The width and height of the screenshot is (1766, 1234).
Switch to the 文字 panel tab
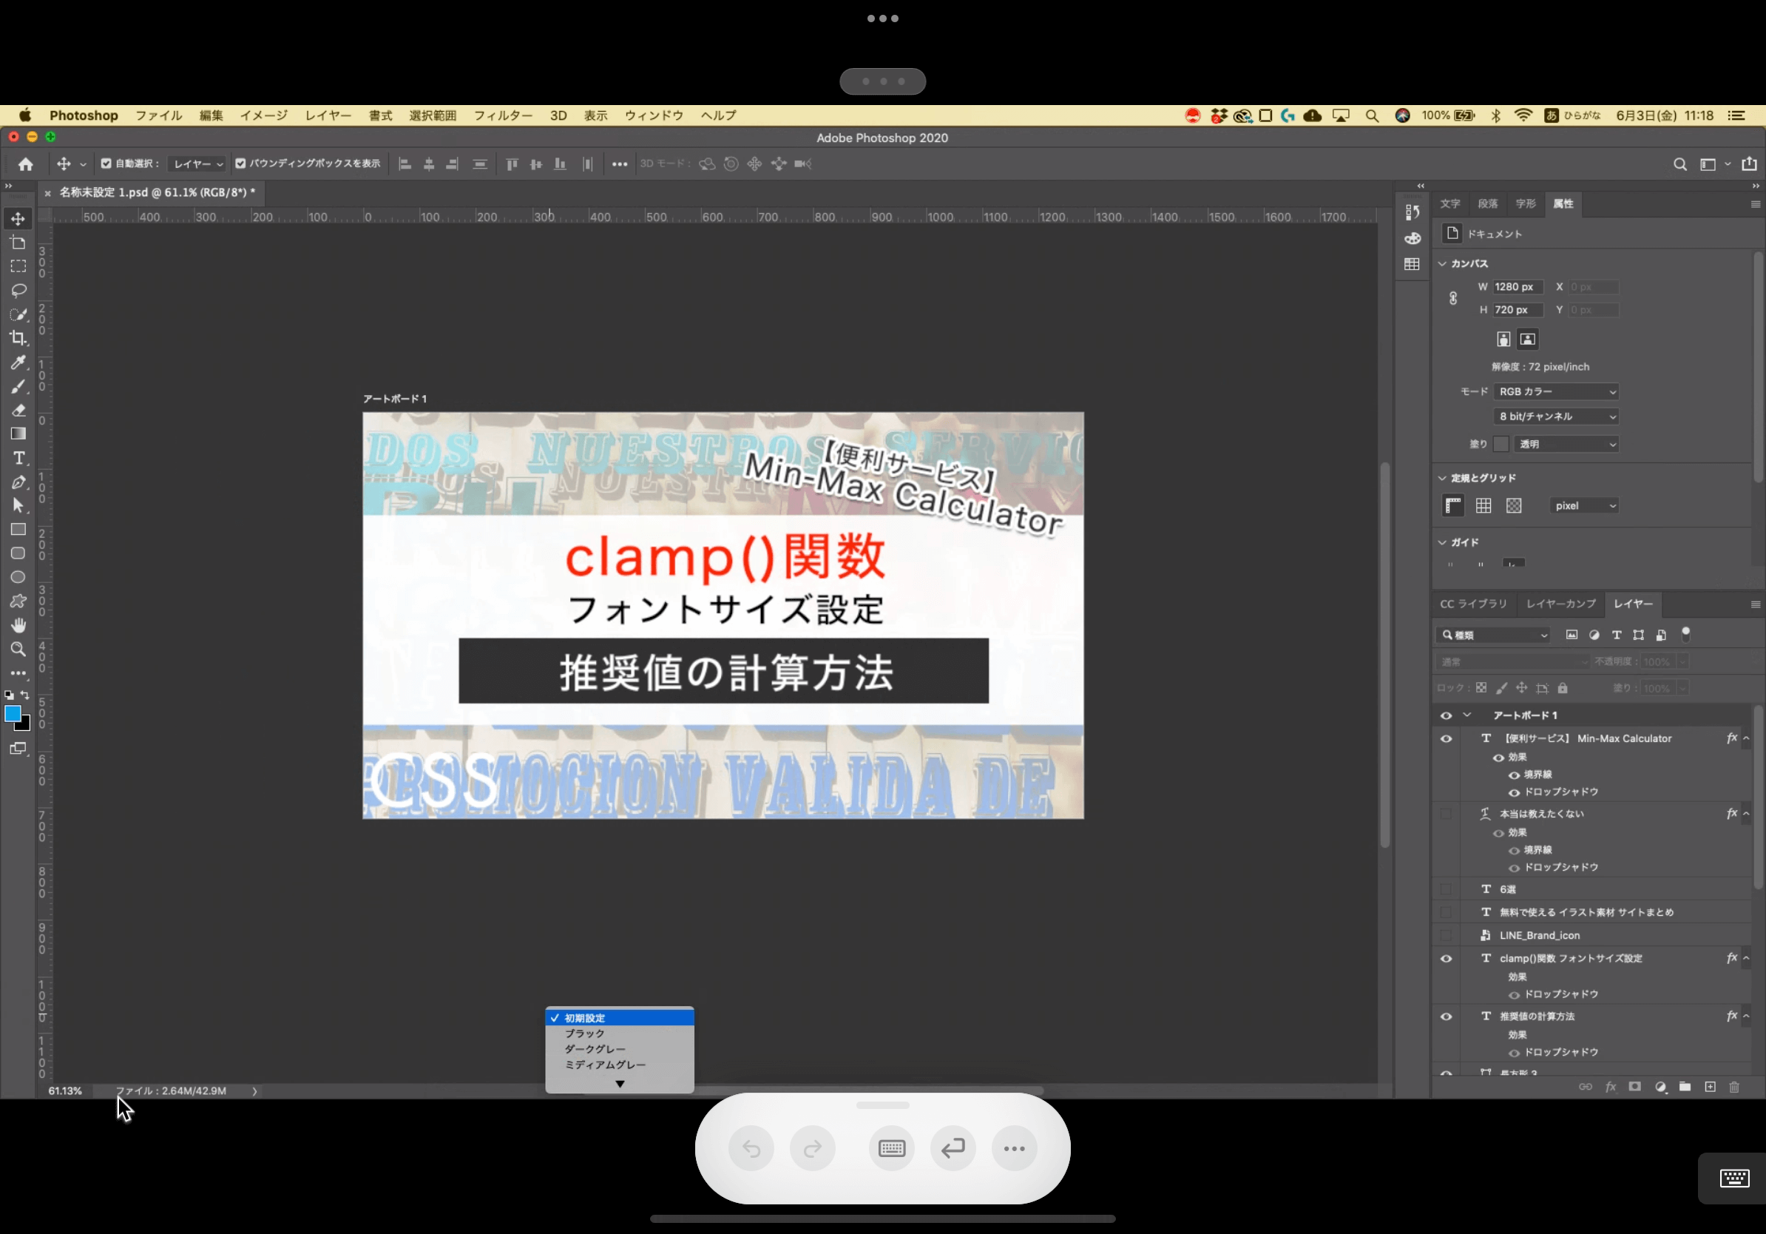[x=1450, y=204]
